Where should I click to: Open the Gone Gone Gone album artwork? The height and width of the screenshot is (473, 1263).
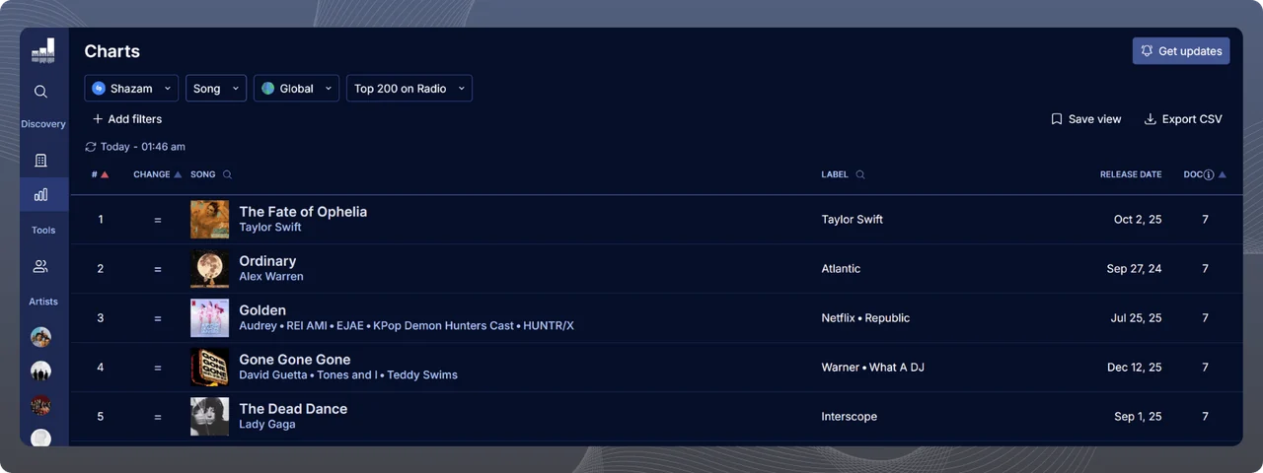click(x=209, y=368)
